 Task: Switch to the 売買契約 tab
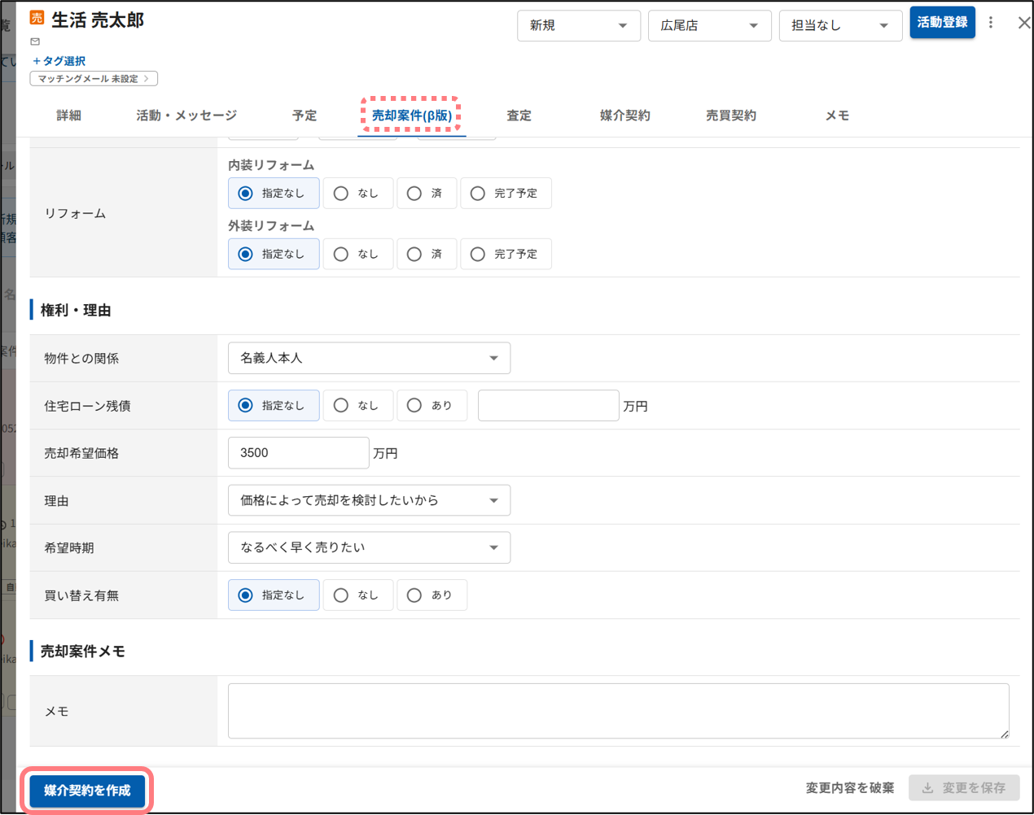coord(731,115)
